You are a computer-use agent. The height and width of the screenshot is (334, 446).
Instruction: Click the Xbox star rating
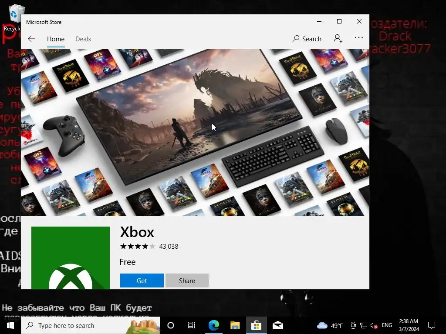click(138, 246)
